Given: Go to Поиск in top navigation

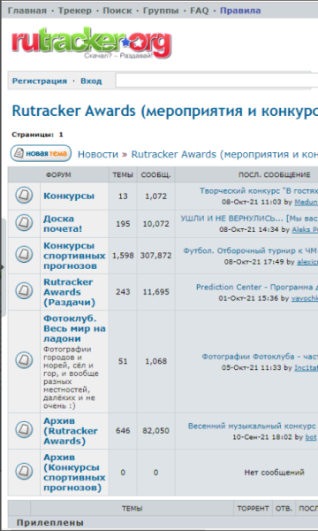Looking at the screenshot, I should [x=117, y=11].
